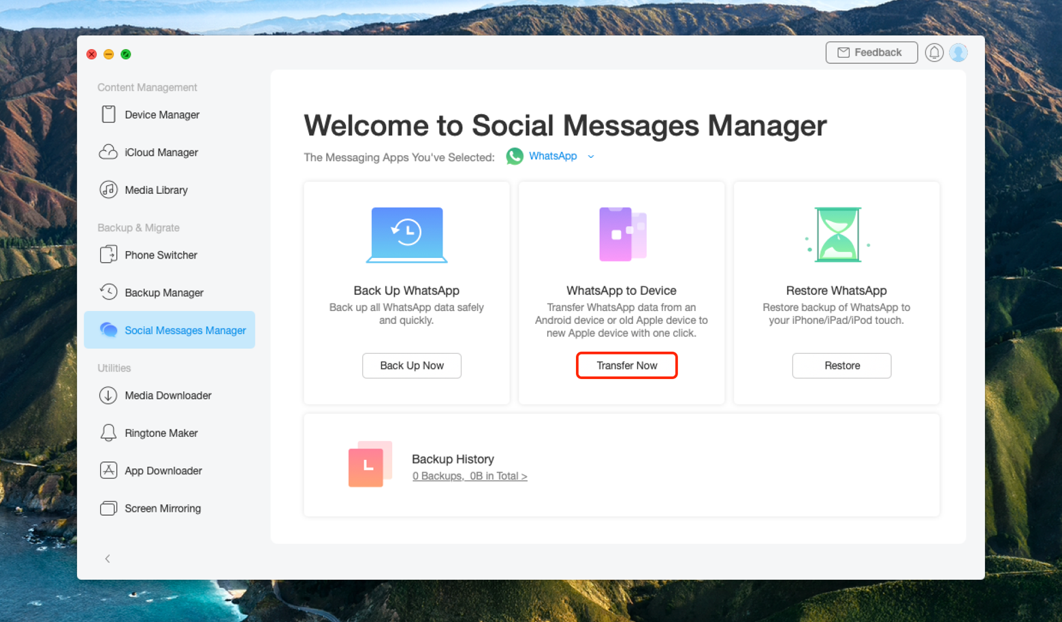The height and width of the screenshot is (622, 1062).
Task: Select Phone Switcher from sidebar
Action: [x=170, y=255]
